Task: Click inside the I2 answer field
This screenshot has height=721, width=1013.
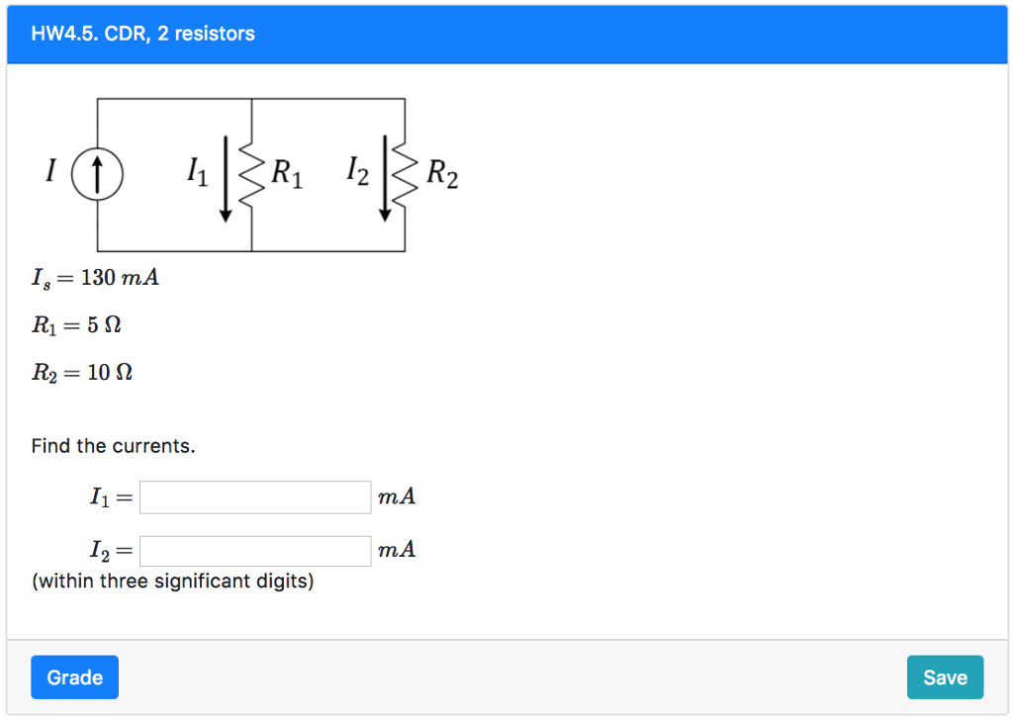Action: click(254, 550)
